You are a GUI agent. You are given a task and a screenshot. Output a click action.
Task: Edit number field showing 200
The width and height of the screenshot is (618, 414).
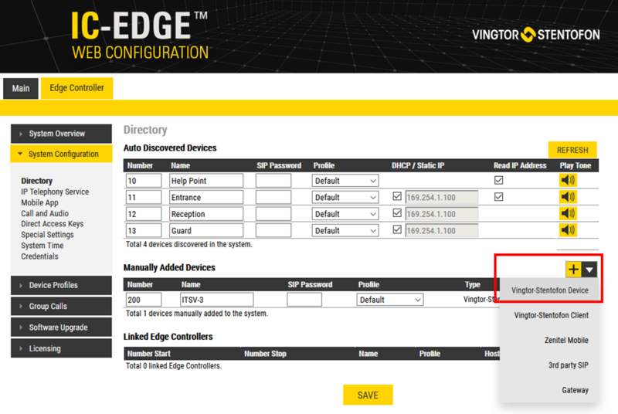pos(144,300)
